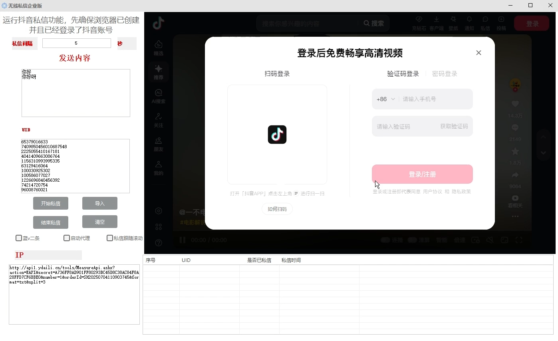Close the login dialog with the X
This screenshot has height=341, width=558.
coord(479,53)
